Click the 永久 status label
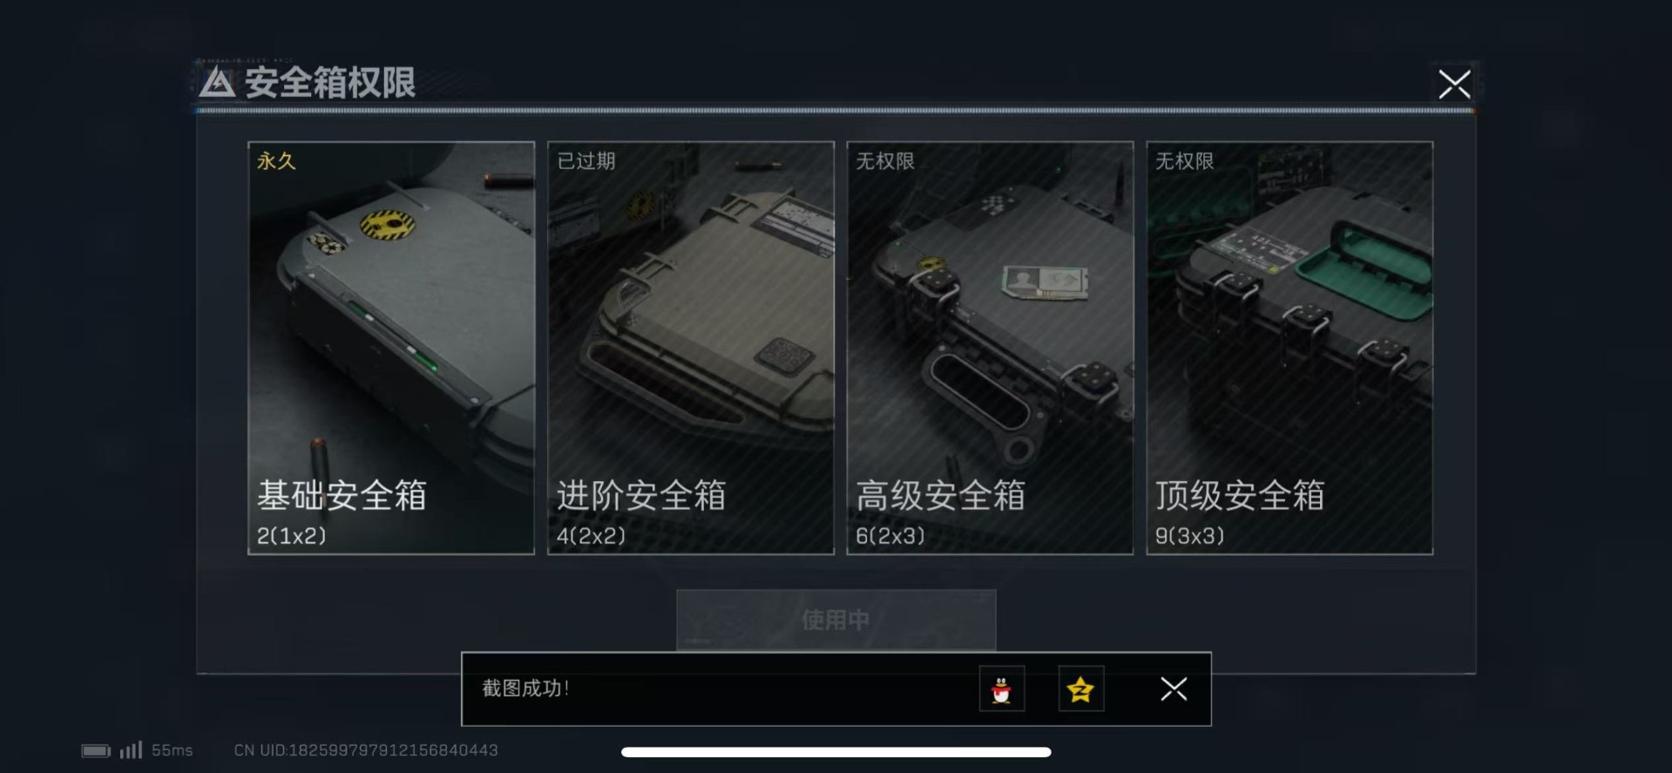The width and height of the screenshot is (1672, 773). point(276,160)
